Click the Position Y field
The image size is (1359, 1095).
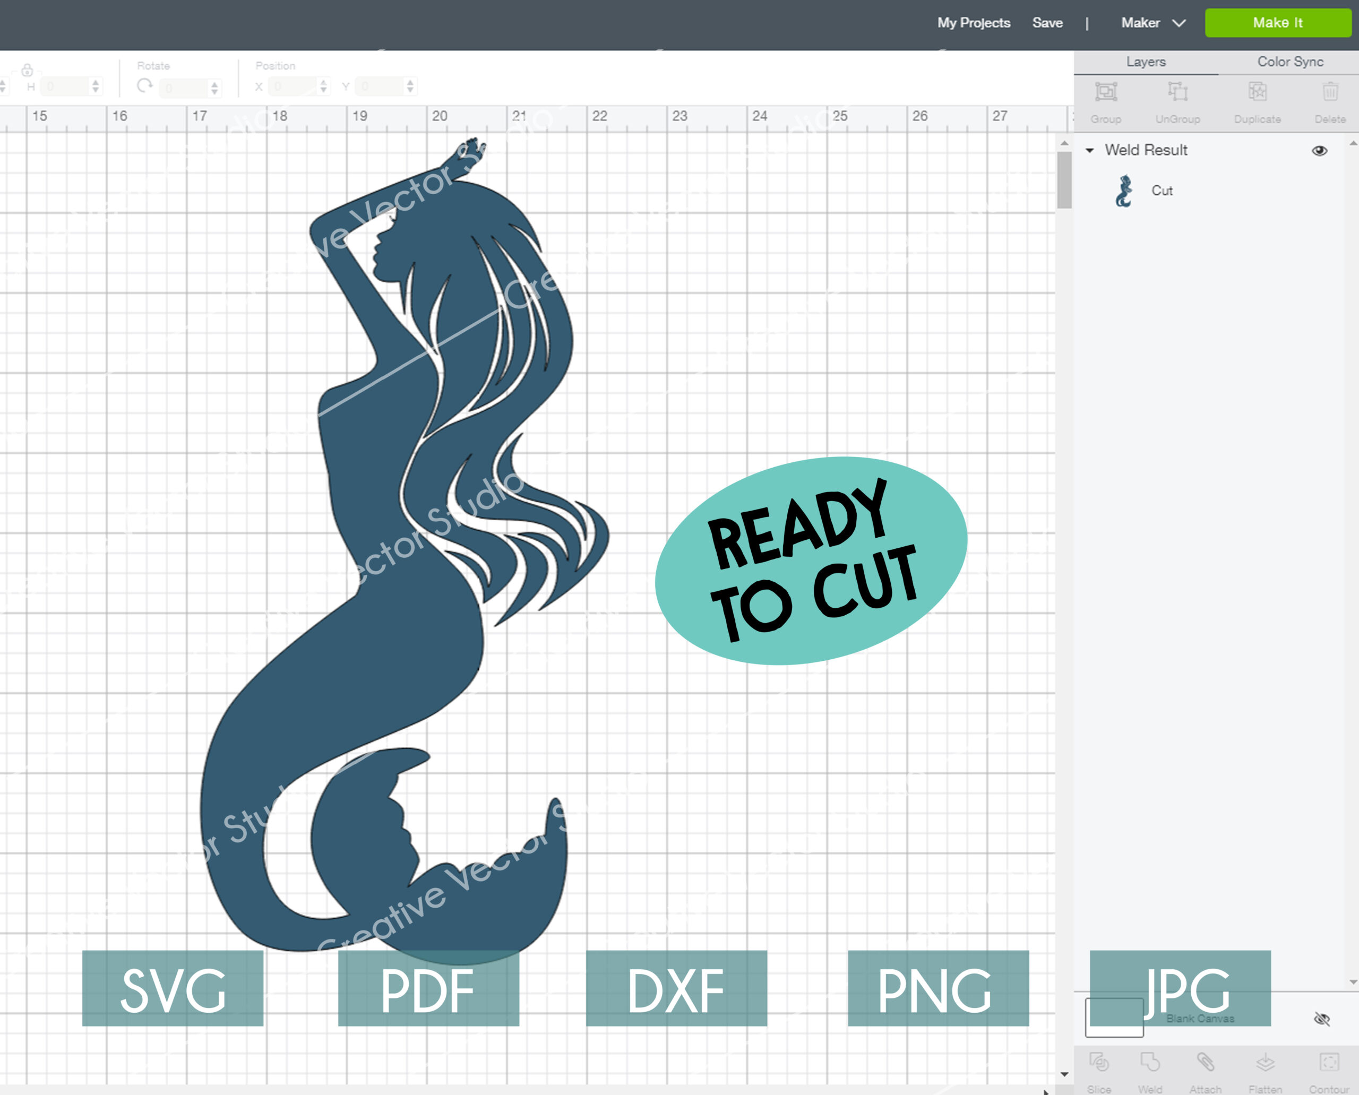380,86
